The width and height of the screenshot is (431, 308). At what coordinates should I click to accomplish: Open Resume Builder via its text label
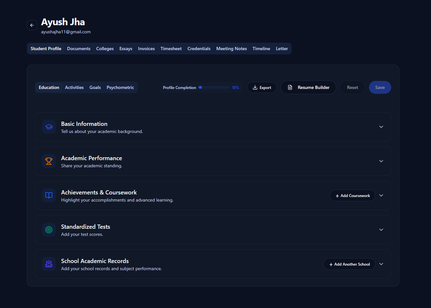(314, 87)
